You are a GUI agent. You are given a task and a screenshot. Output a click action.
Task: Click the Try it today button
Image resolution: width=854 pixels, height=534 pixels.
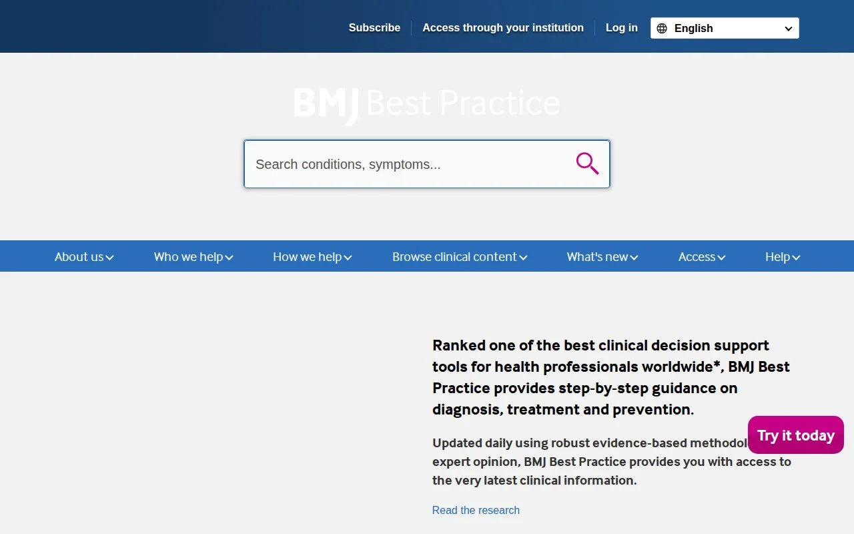(x=796, y=435)
